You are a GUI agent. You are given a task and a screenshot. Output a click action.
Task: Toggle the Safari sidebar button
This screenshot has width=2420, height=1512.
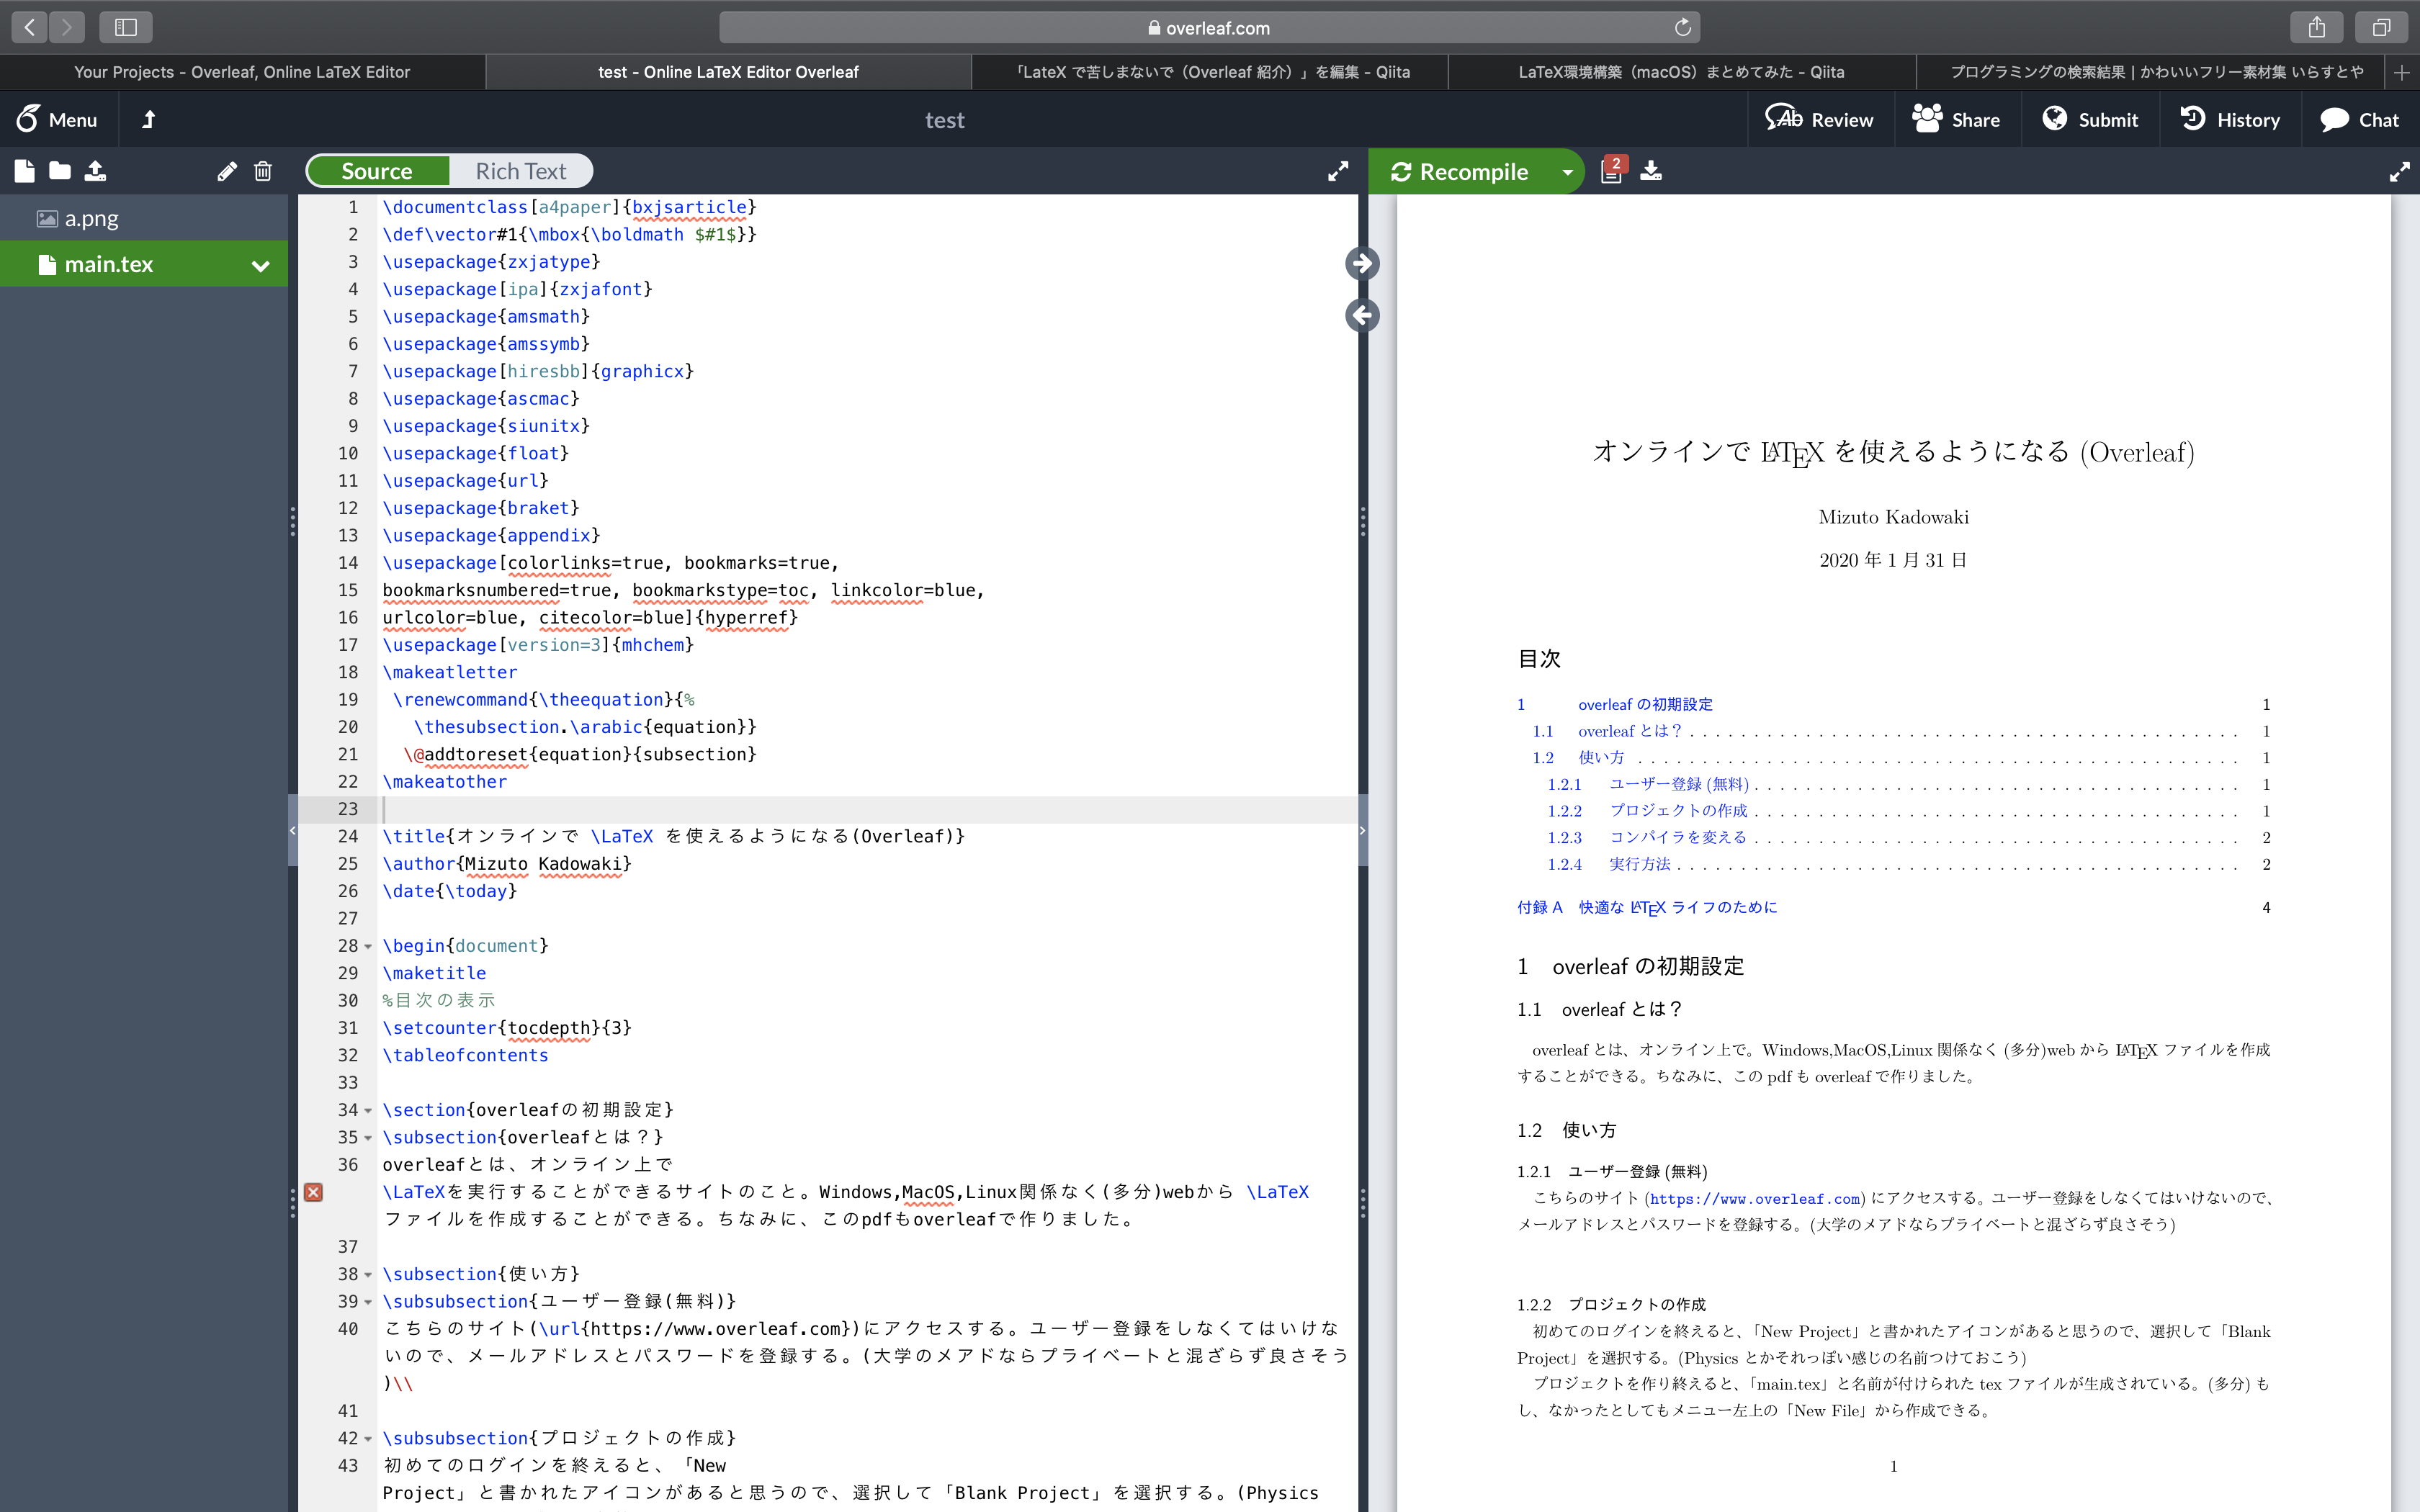(x=126, y=27)
